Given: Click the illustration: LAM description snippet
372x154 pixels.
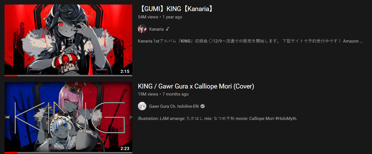Looking at the screenshot, I should pos(218,118).
